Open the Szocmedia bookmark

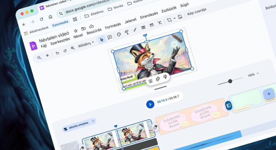click(60, 24)
